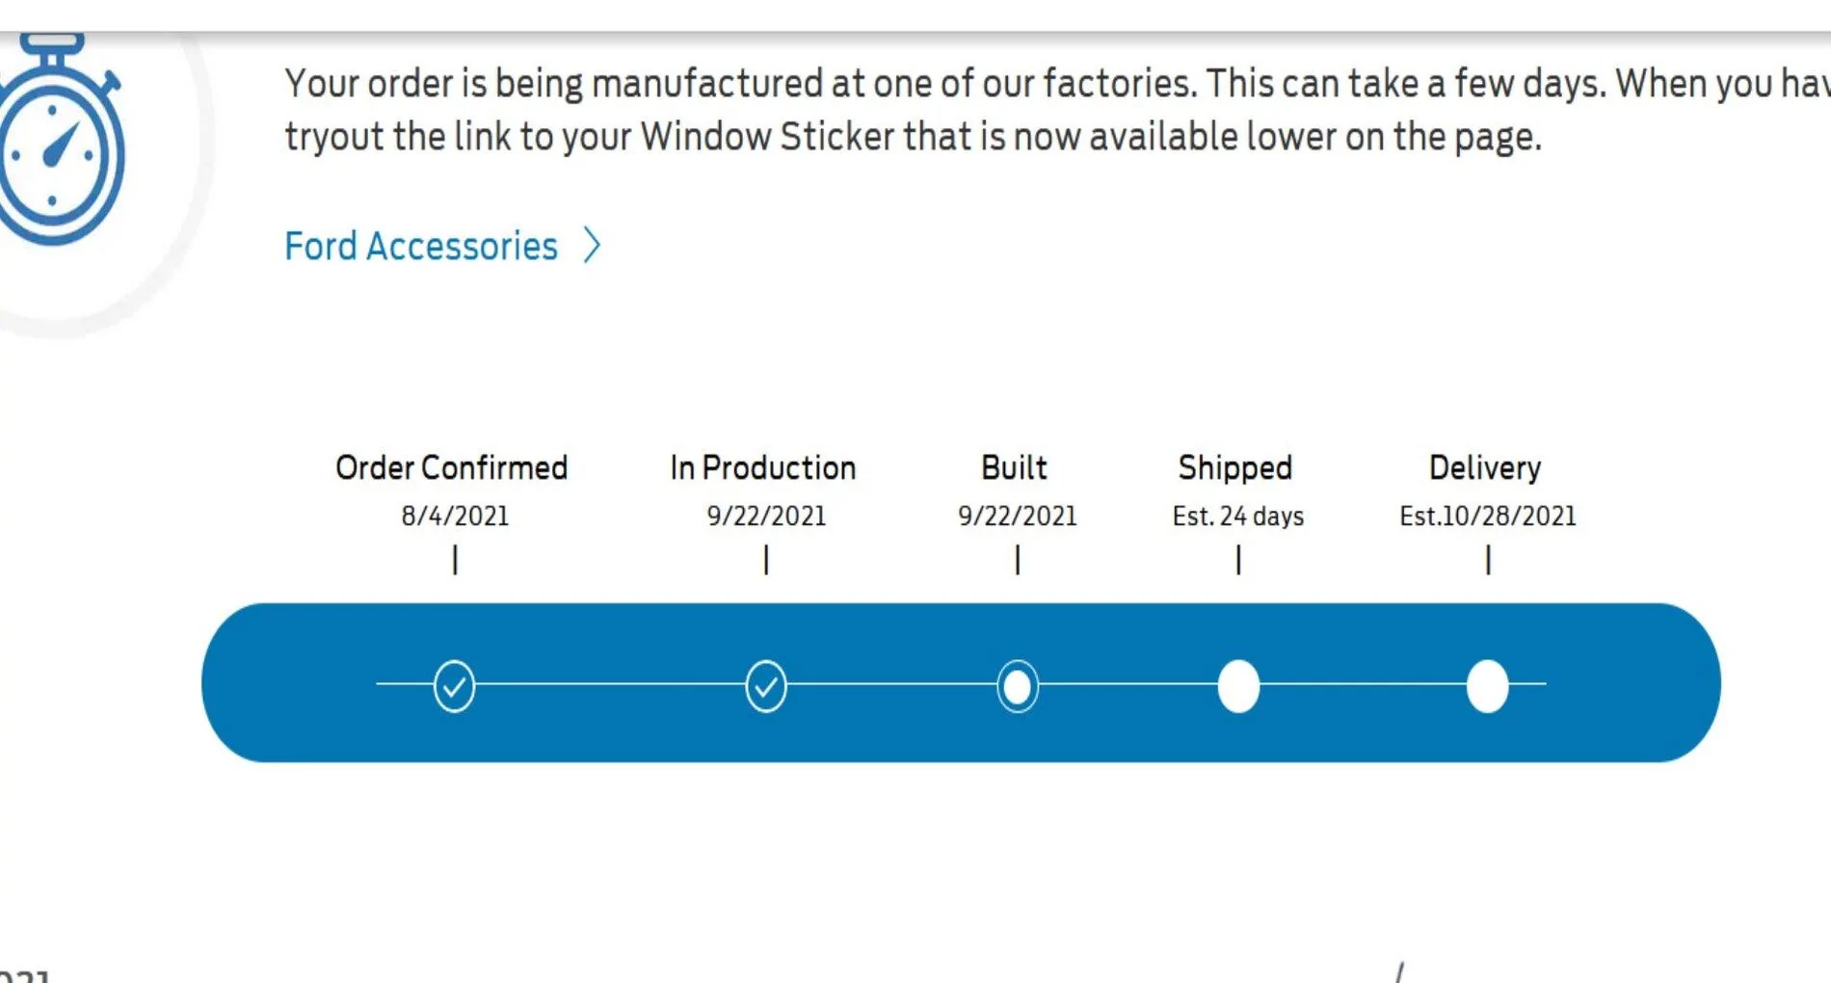Click the order manufacturing description text

pos(1057,110)
